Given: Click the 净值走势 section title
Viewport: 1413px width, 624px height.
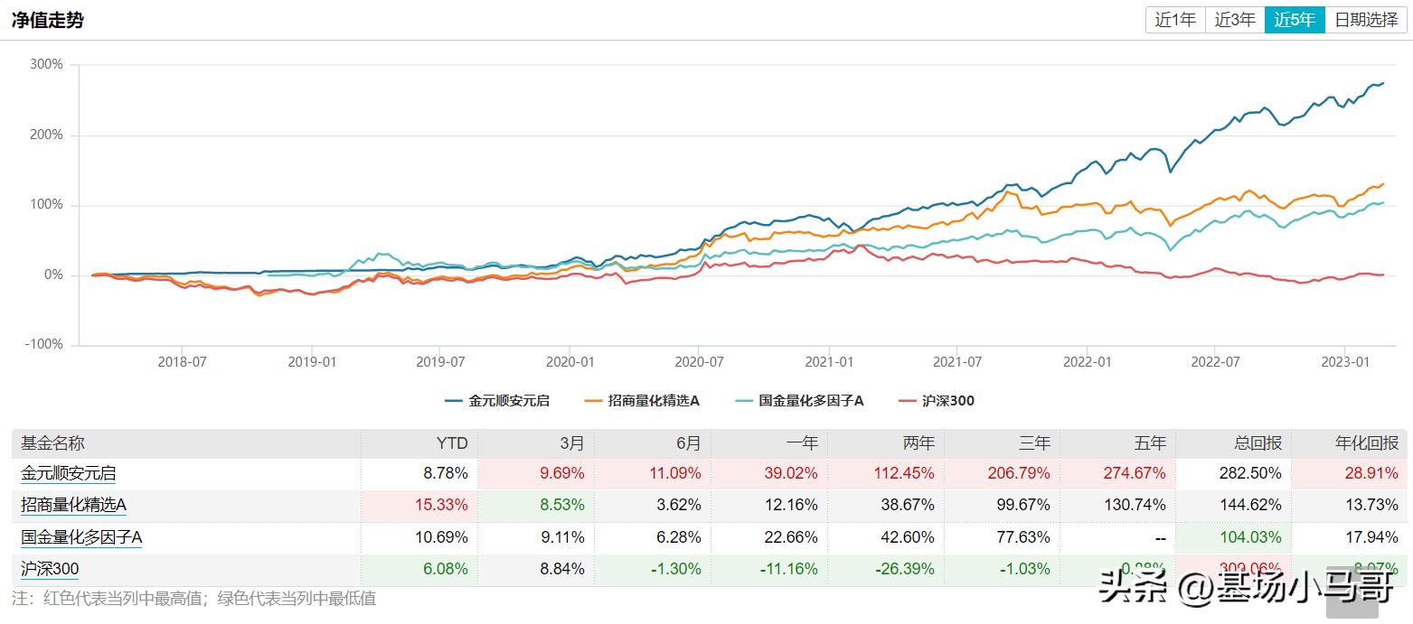Looking at the screenshot, I should 42,18.
